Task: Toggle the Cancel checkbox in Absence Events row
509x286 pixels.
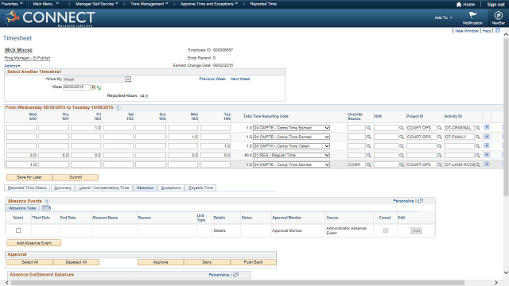Action: tap(385, 230)
